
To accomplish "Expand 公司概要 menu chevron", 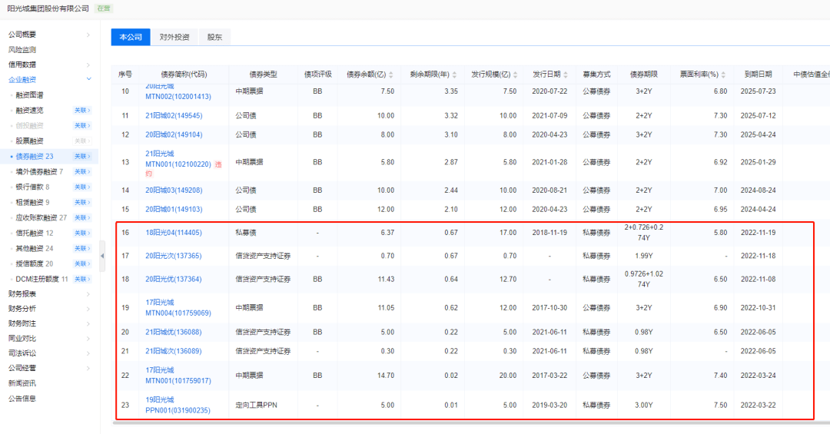I will click(88, 35).
